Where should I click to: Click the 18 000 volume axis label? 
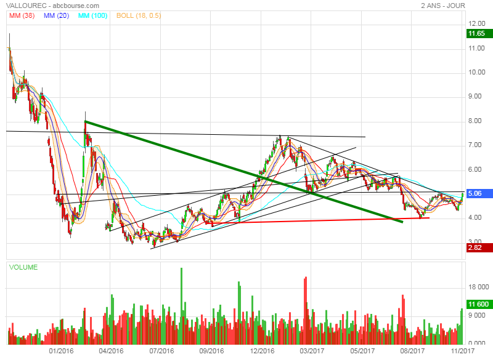(479, 287)
